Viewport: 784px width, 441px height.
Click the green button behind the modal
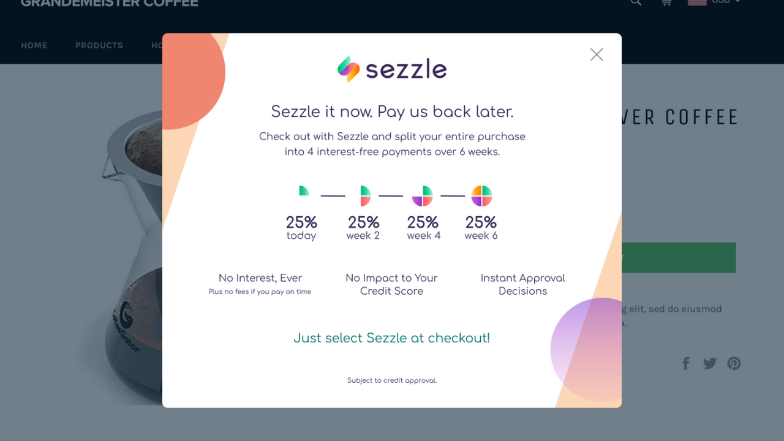(679, 258)
